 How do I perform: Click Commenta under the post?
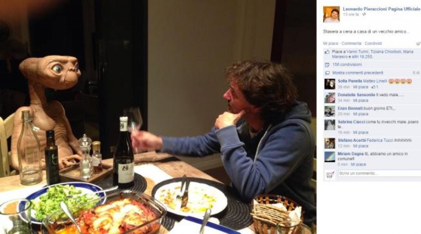coord(352,43)
